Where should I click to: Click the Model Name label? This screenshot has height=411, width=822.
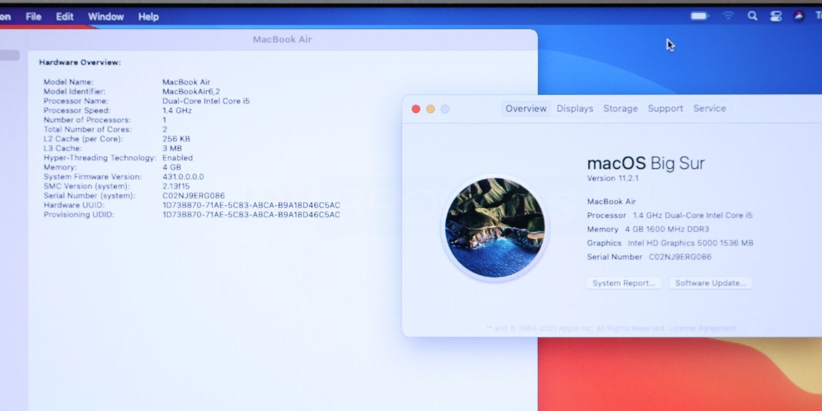click(x=68, y=82)
